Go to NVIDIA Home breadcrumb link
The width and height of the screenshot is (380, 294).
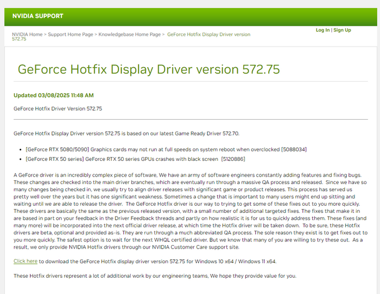27,35
